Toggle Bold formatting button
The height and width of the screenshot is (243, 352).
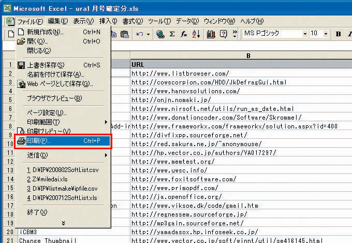point(338,34)
